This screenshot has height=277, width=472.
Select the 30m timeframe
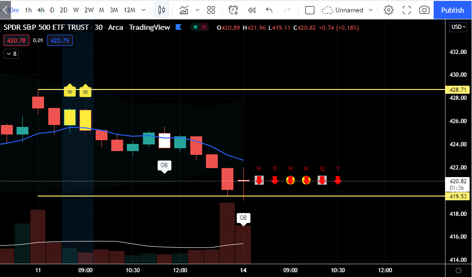(14, 10)
